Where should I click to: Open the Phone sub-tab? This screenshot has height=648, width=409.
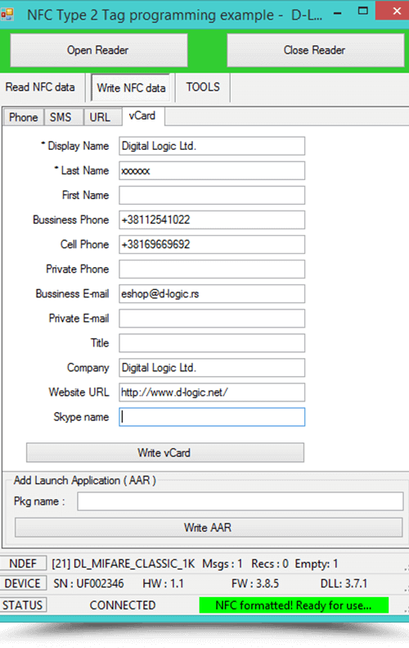click(x=24, y=117)
